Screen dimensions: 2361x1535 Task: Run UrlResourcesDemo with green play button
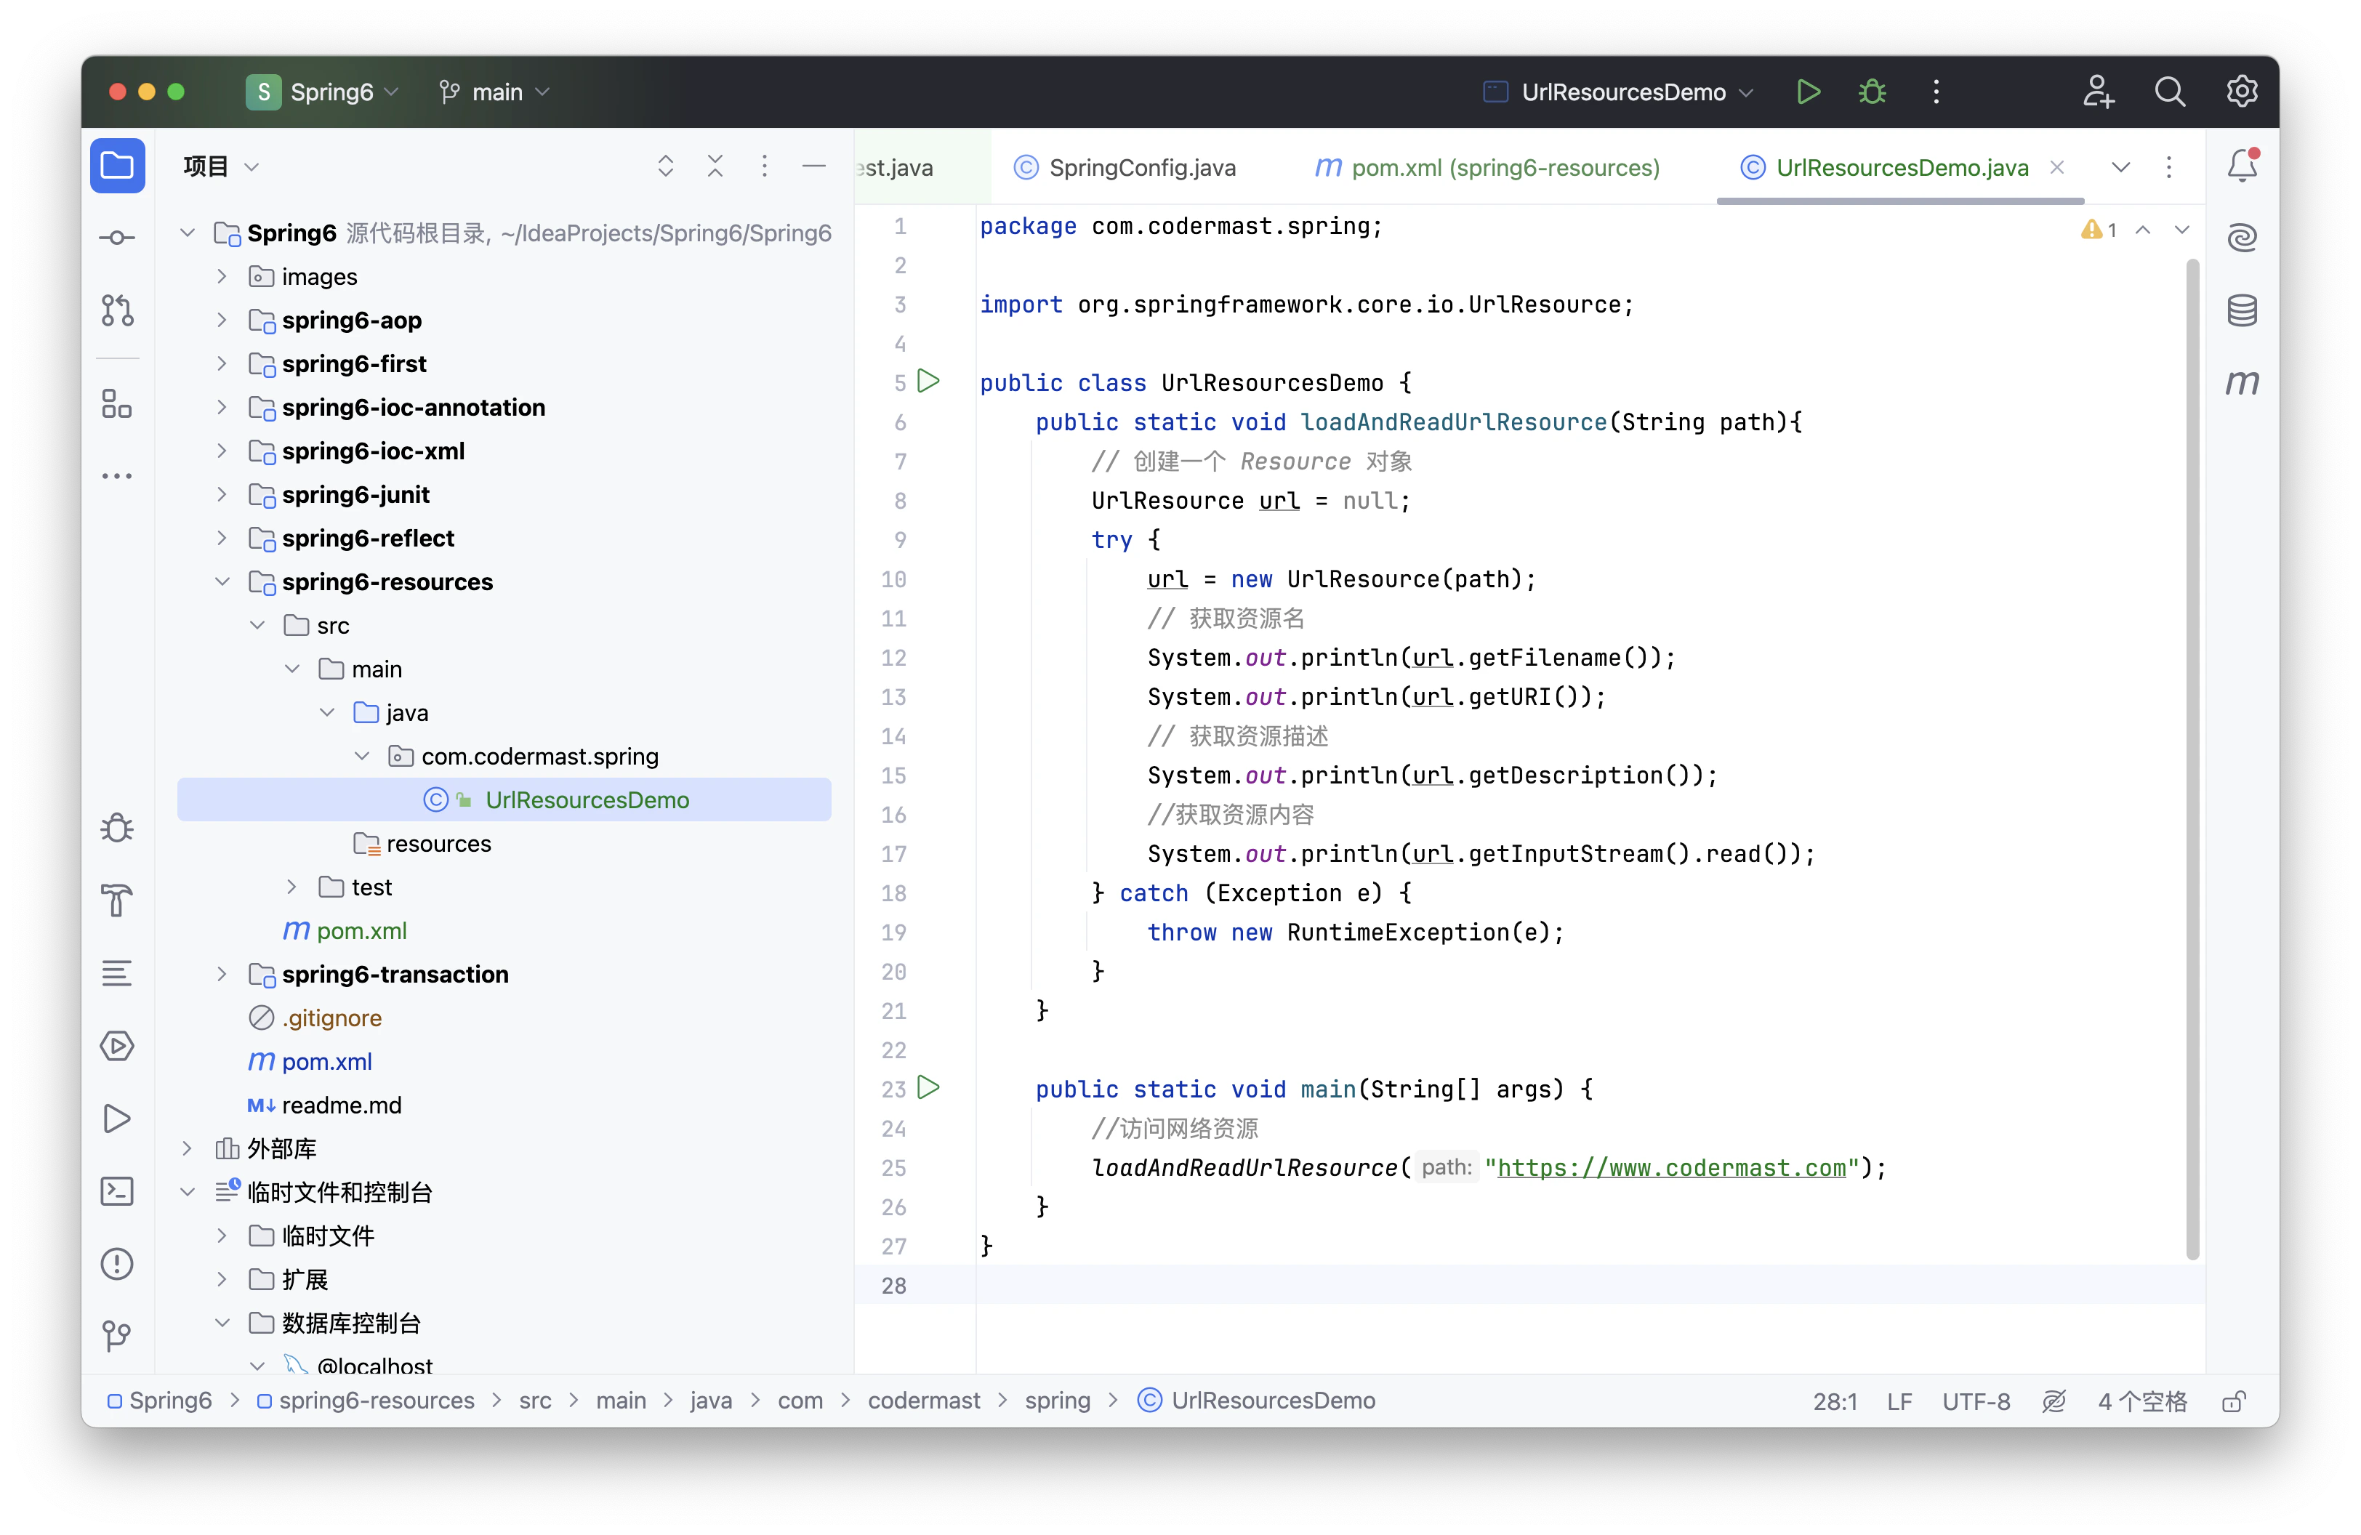tap(1807, 92)
